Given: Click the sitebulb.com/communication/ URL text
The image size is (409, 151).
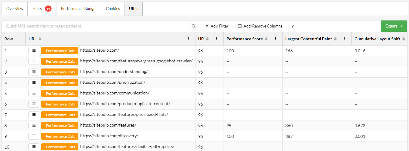Looking at the screenshot, I should [x=115, y=93].
